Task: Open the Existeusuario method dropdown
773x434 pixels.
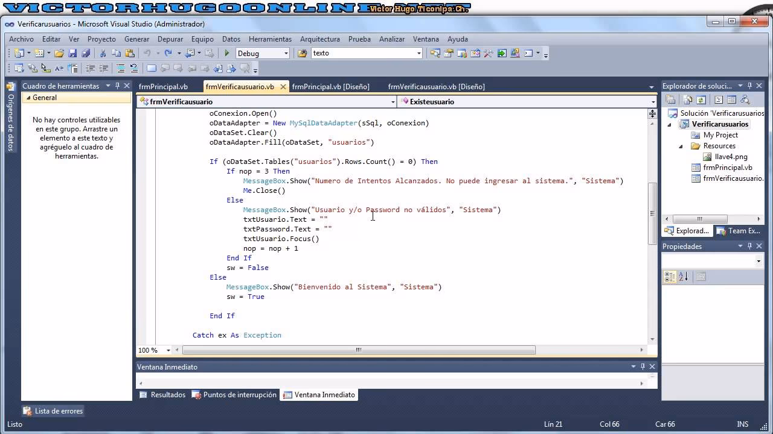Action: pos(653,102)
